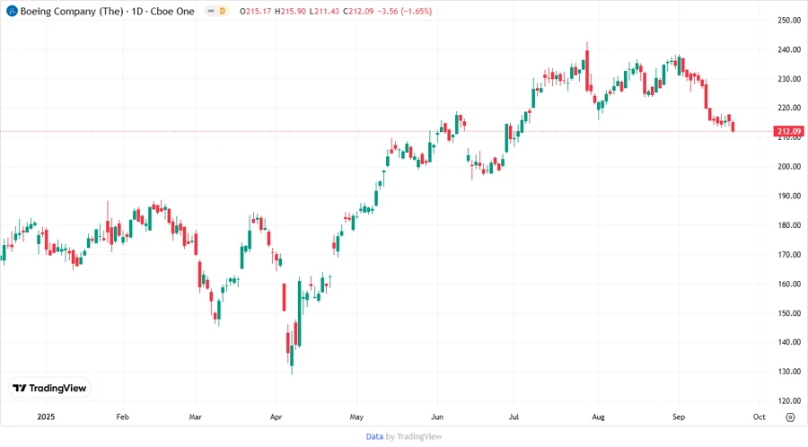Click 'by TradingView' attribution text
The image size is (808, 447).
(414, 437)
